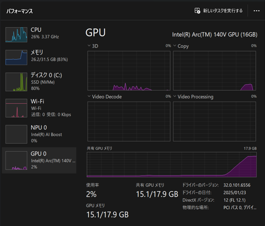This screenshot has width=265, height=226.
Task: Click the SSD (NVMe) disk type text
Action: tap(43, 82)
